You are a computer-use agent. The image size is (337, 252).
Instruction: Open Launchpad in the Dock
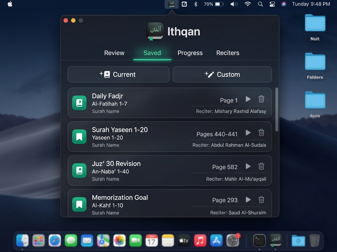pos(38,241)
